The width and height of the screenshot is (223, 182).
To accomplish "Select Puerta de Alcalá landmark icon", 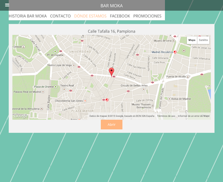I will (188, 76).
